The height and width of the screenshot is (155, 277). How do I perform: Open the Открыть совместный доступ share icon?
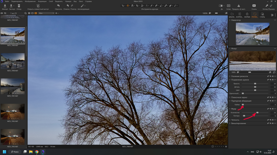click(38, 6)
